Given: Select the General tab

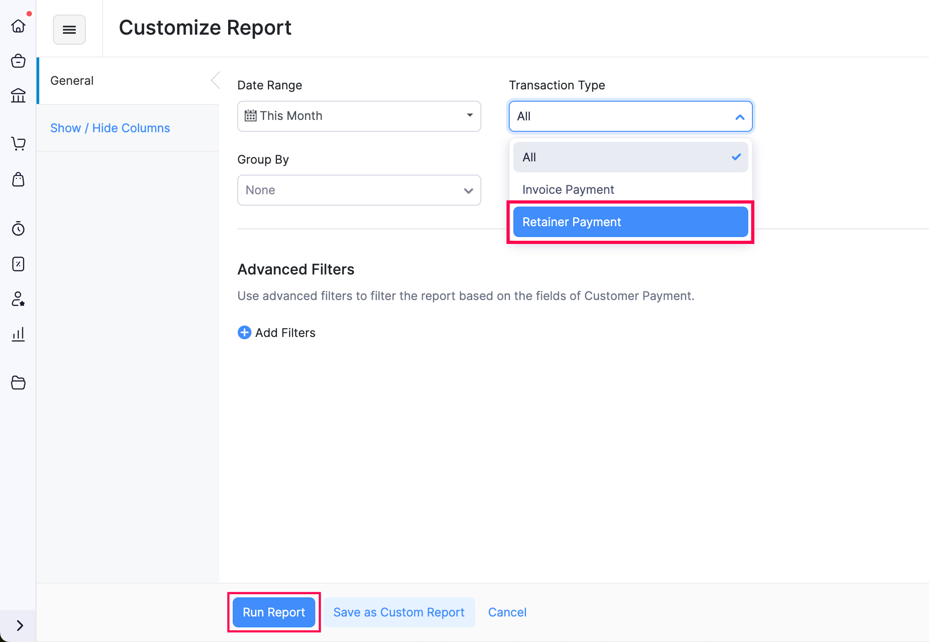Looking at the screenshot, I should pyautogui.click(x=72, y=80).
